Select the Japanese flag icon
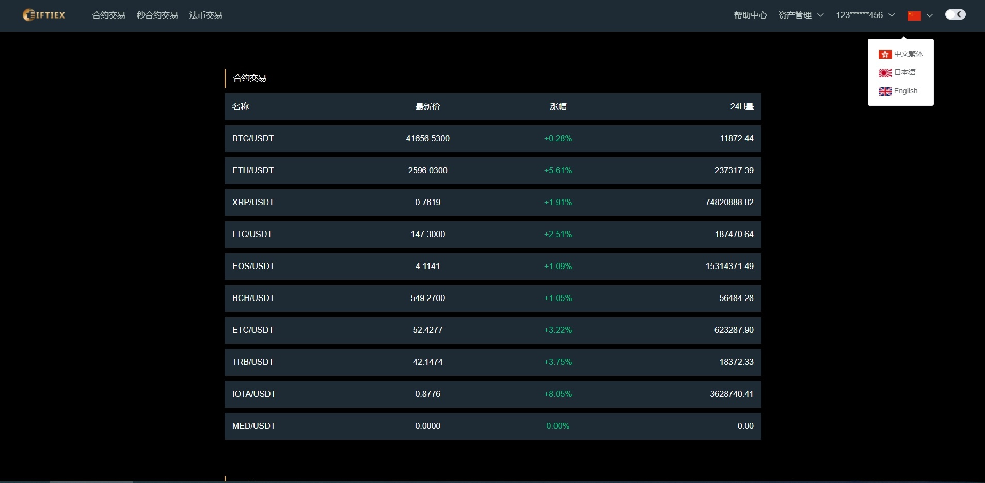Image resolution: width=985 pixels, height=483 pixels. pyautogui.click(x=885, y=73)
